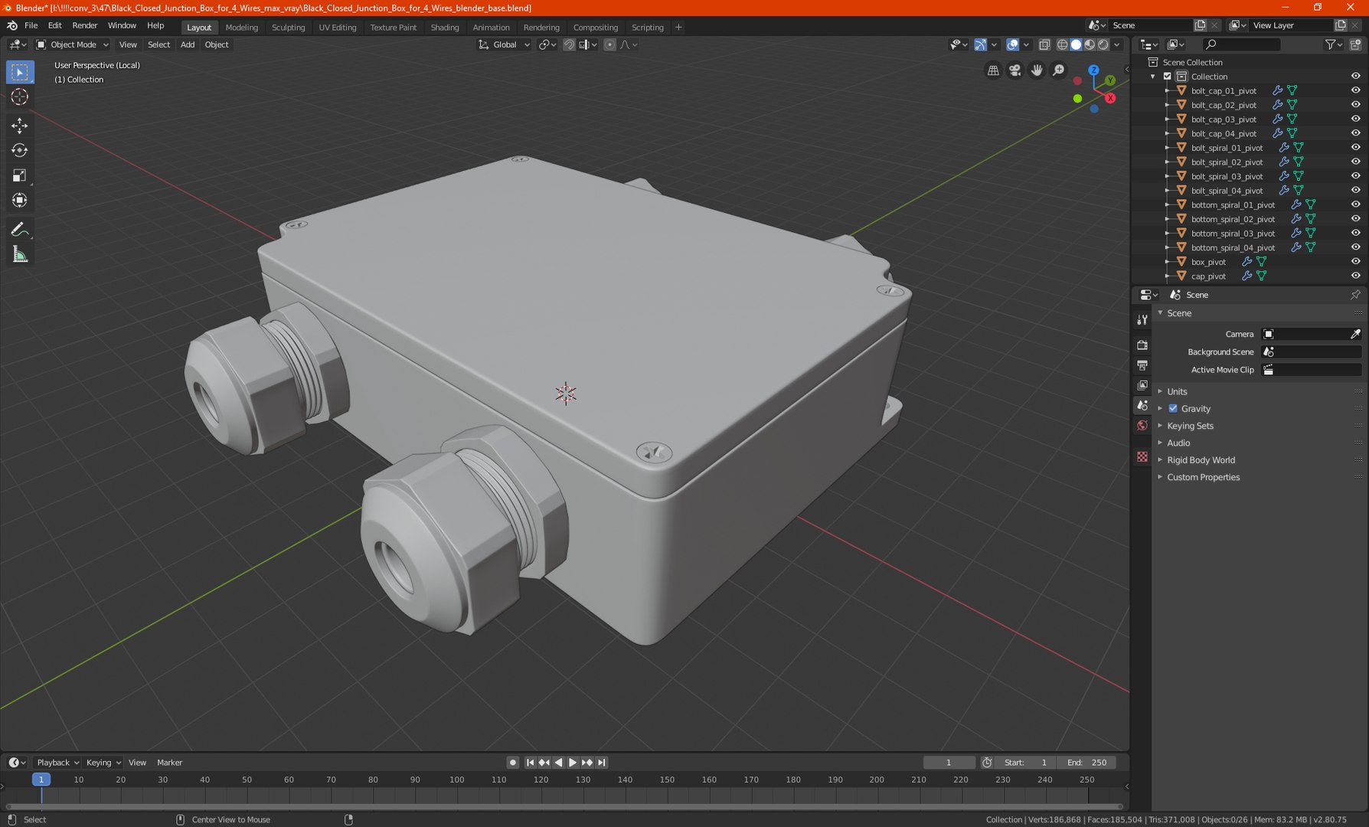Expand the Units panel

[1177, 391]
